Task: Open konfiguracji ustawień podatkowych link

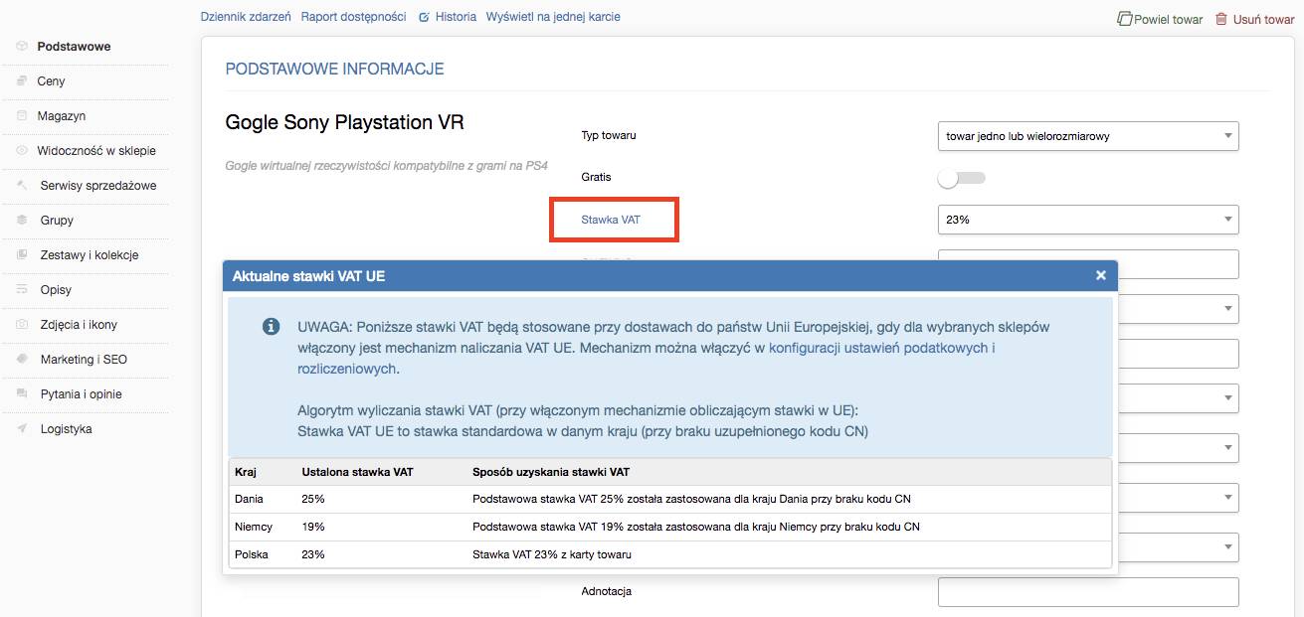Action: coord(882,348)
